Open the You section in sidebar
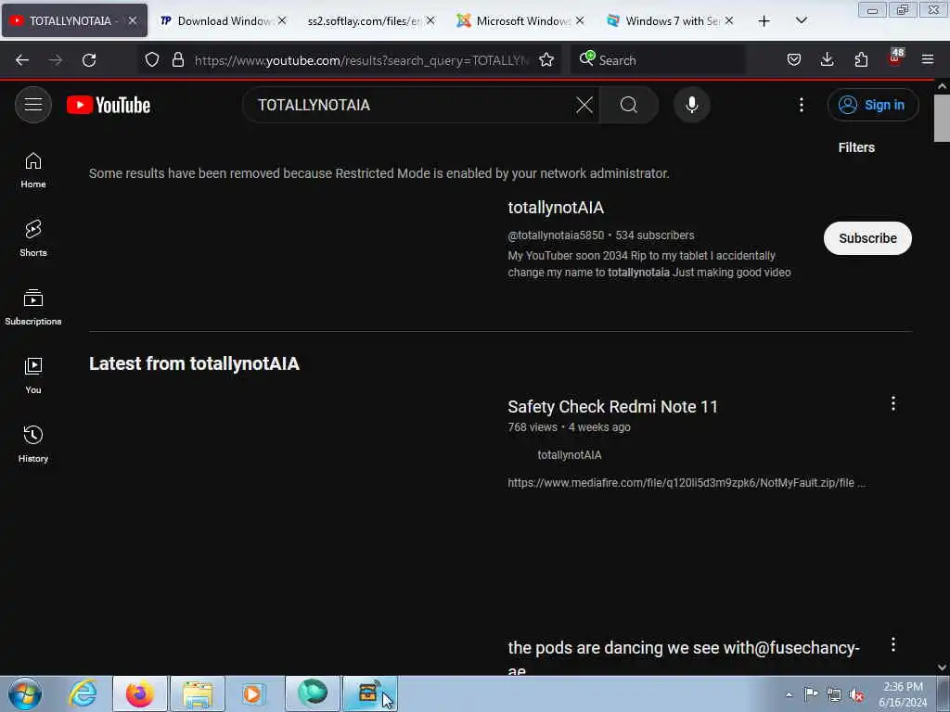The width and height of the screenshot is (950, 712). [33, 376]
